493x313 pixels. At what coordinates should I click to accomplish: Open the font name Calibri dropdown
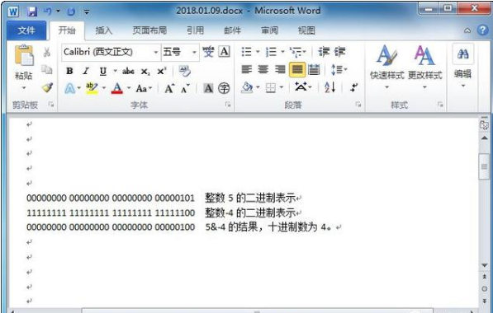pyautogui.click(x=155, y=52)
